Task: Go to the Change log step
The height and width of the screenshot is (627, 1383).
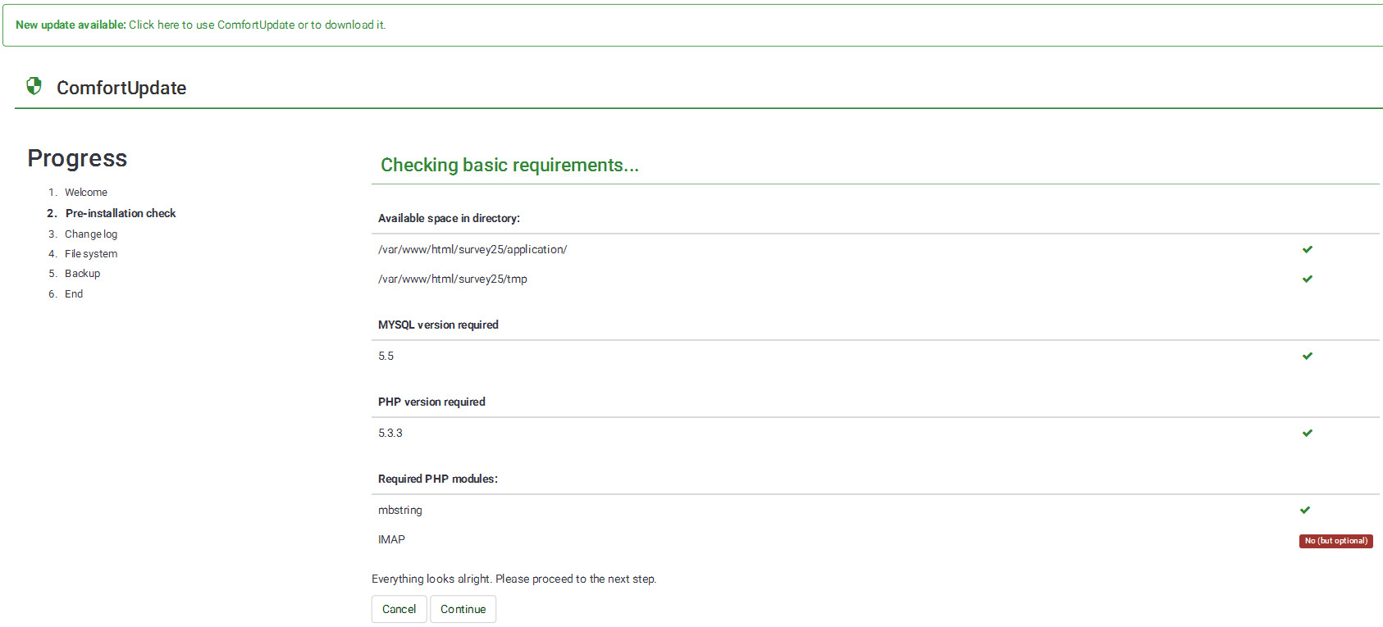Action: [x=91, y=234]
